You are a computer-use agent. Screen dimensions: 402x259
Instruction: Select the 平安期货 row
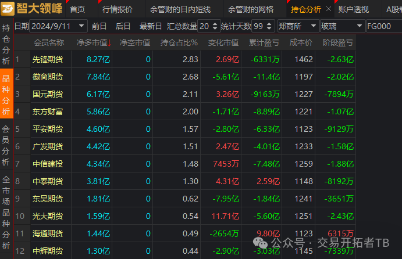click(185, 129)
